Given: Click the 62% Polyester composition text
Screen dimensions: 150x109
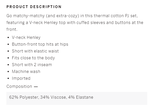Looking at the screenshot, I should pos(24,97).
